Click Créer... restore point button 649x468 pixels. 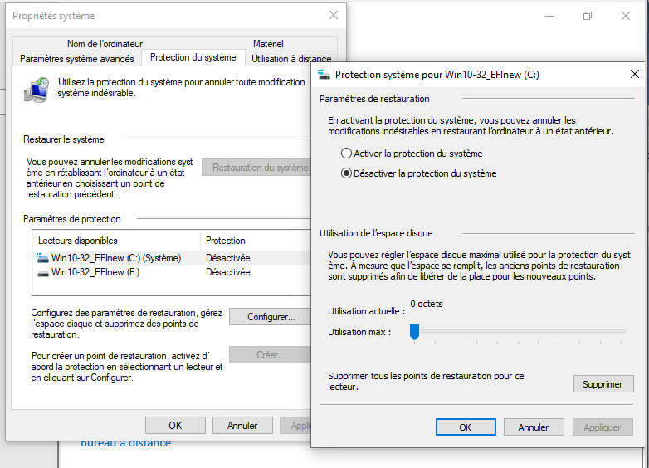pyautogui.click(x=271, y=355)
